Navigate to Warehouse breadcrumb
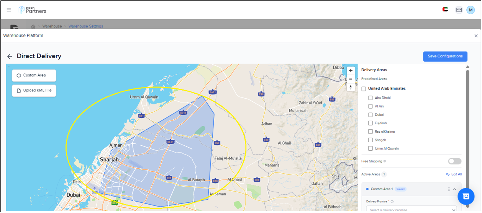Screen dimensions: 482x213 [52, 26]
